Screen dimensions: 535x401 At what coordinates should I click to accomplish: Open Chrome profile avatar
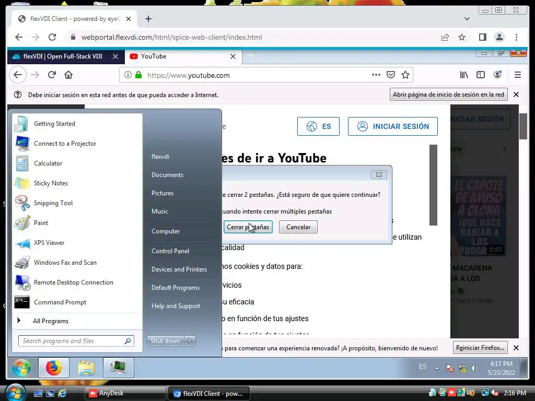point(499,37)
